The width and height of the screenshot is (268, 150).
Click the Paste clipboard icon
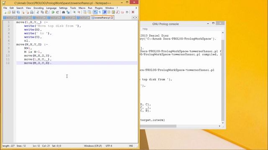point(46,12)
